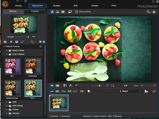Collapse the Default Presets section

point(4,46)
